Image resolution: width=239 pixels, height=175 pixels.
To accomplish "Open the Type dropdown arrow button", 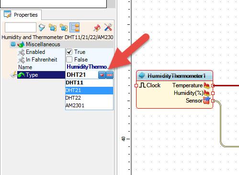I will coord(102,75).
